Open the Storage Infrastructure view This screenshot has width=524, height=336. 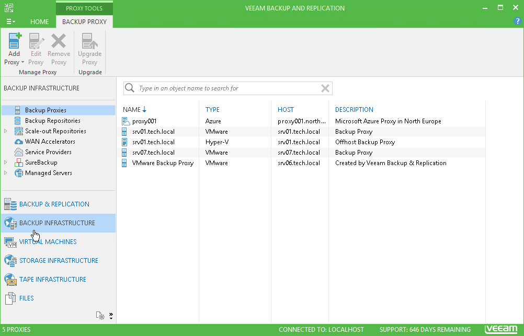[59, 261]
